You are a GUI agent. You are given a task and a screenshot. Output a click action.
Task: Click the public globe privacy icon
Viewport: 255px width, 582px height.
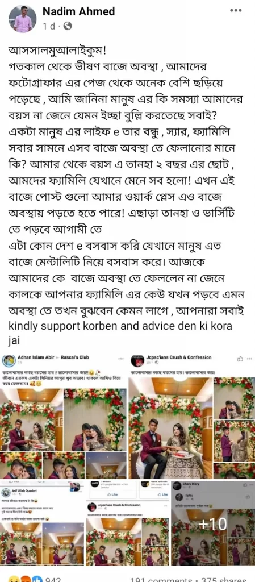click(68, 26)
